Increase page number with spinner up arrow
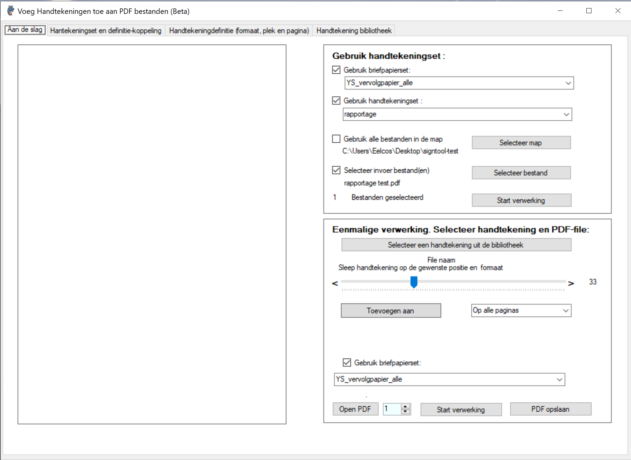The width and height of the screenshot is (631, 460). coord(405,407)
